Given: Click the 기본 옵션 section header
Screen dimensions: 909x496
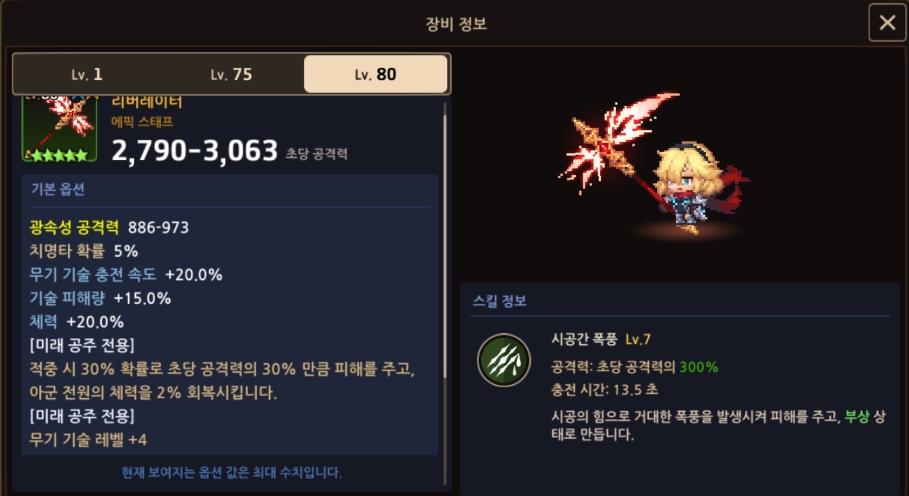Looking at the screenshot, I should click(58, 189).
